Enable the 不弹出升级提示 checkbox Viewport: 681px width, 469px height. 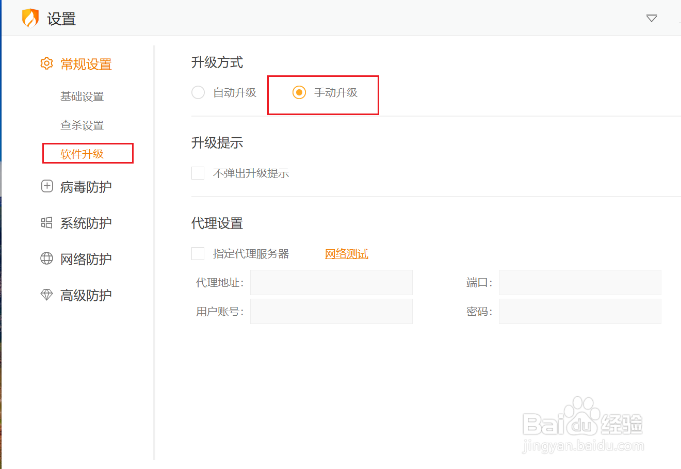tap(198, 173)
